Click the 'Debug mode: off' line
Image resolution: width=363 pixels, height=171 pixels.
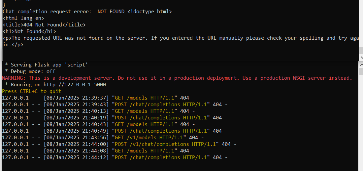pyautogui.click(x=30, y=71)
